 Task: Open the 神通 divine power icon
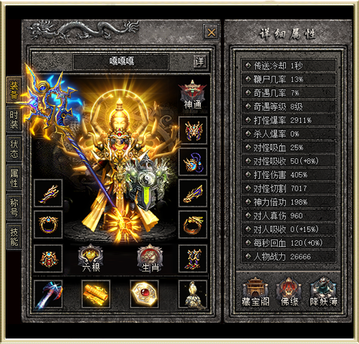point(192,94)
